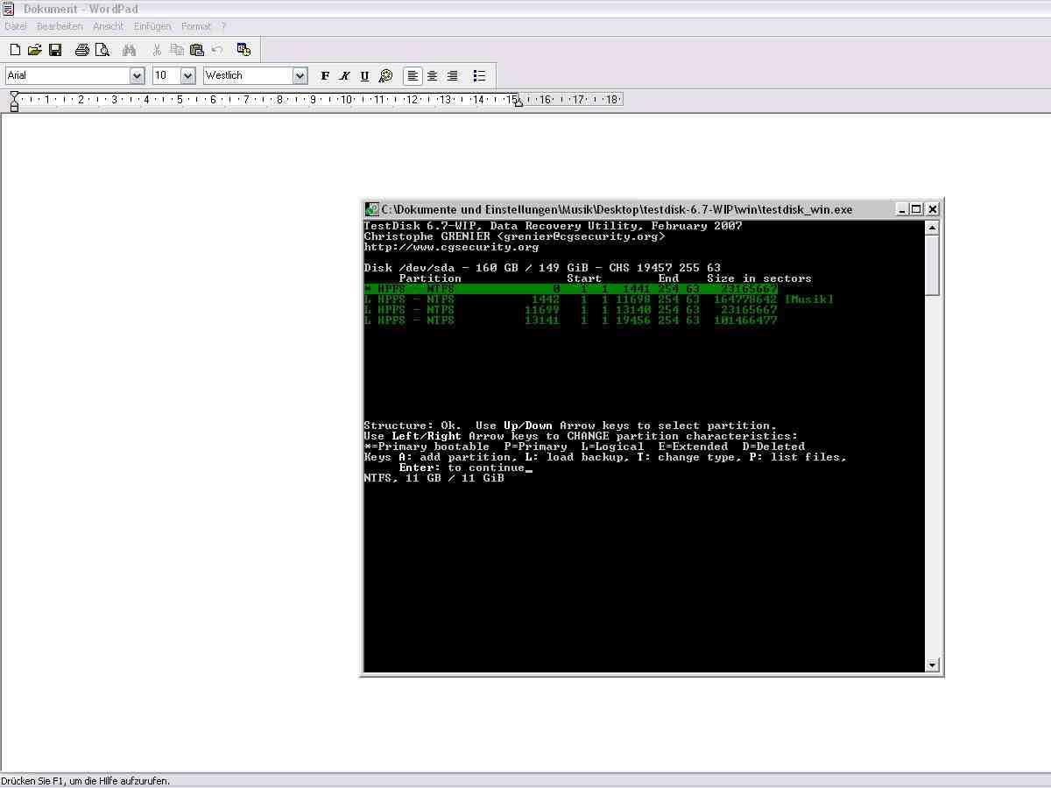Click the Disk /dev/sda - 160 GB line
Image resolution: width=1051 pixels, height=788 pixels.
click(x=542, y=268)
